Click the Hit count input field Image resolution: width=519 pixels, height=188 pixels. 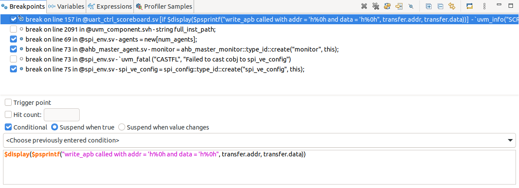[62, 114]
